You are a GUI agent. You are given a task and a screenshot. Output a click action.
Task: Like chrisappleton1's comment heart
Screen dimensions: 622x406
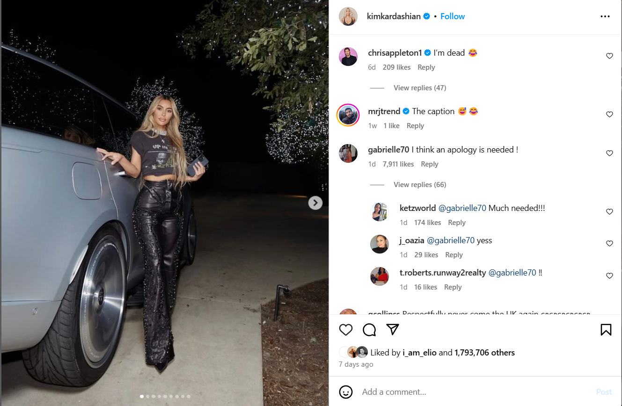pyautogui.click(x=609, y=56)
